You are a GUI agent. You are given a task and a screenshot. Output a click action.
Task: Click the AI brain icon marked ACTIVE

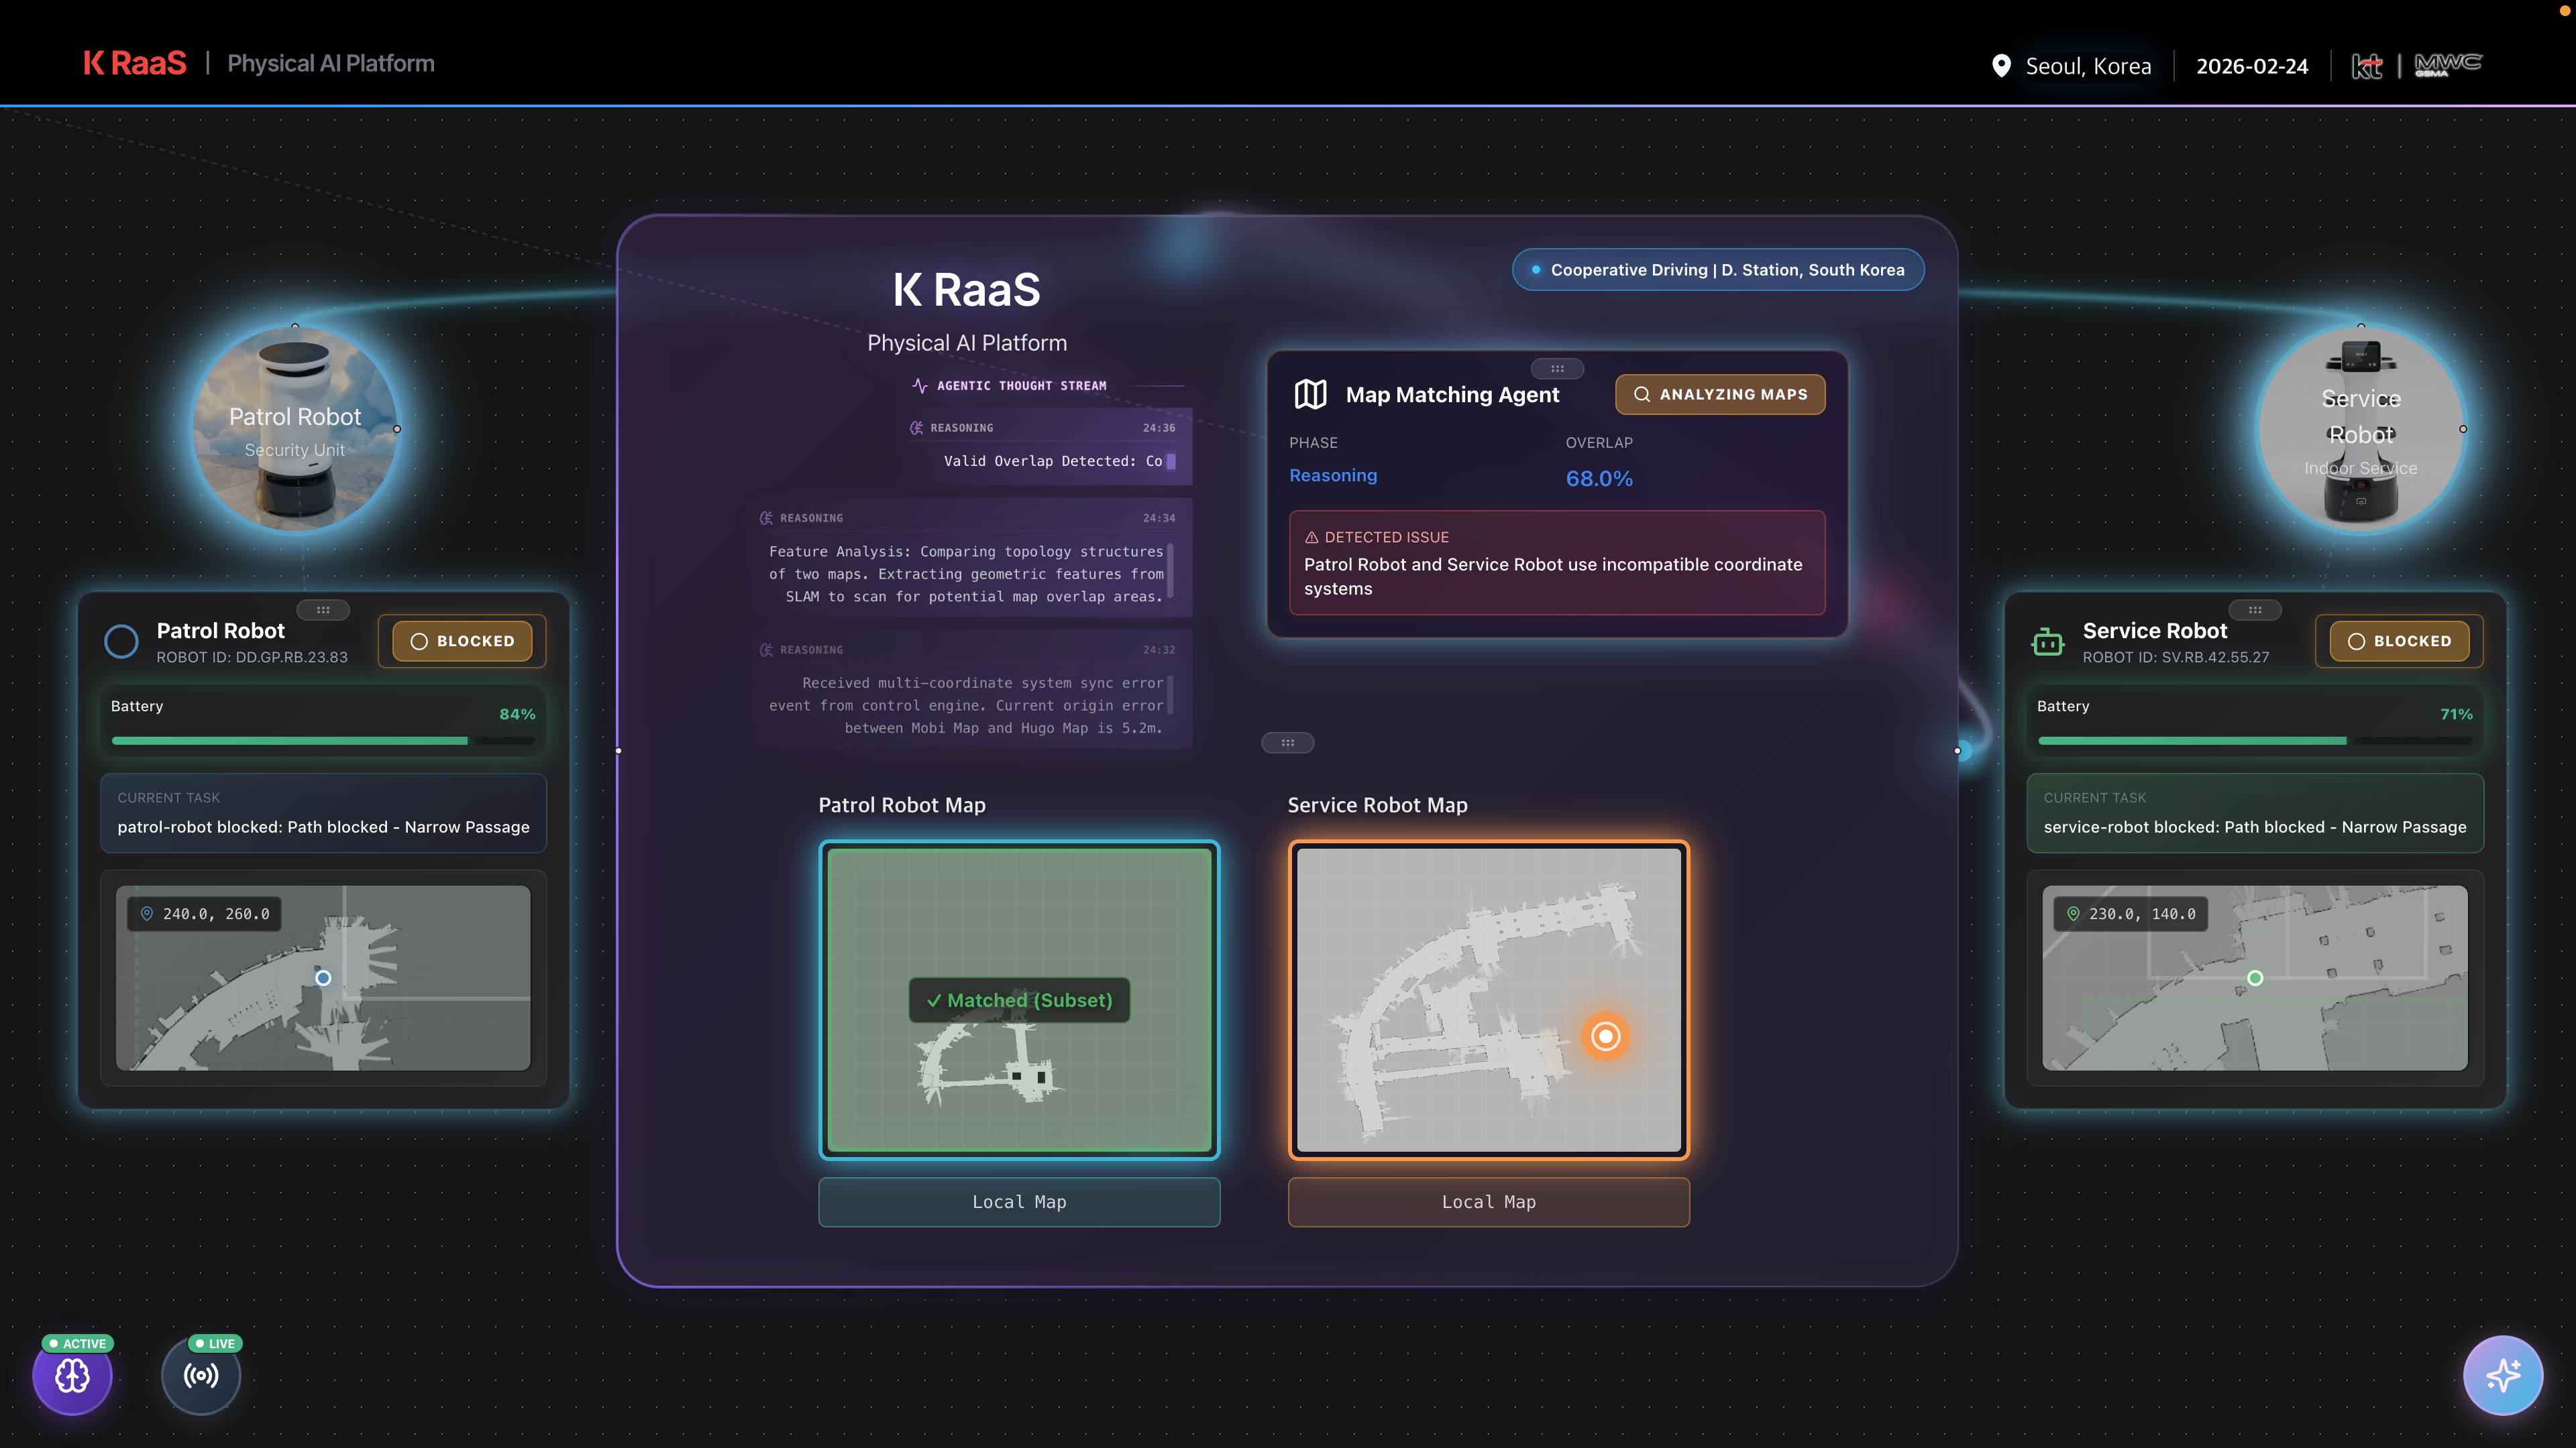[72, 1376]
